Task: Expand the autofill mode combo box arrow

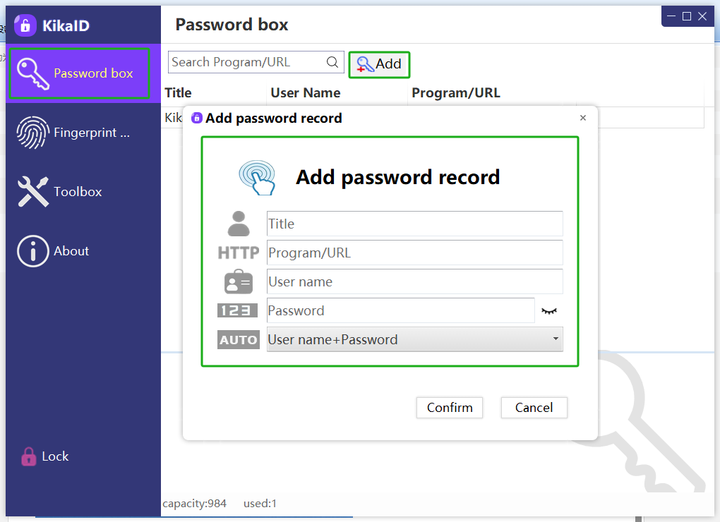Action: click(557, 339)
